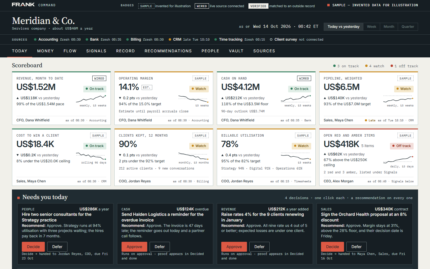This screenshot has width=430, height=269.
Task: Select the Week comparison range
Action: point(371,27)
